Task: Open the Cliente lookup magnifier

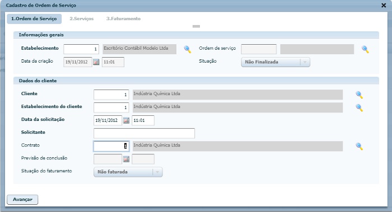Action: coord(360,95)
